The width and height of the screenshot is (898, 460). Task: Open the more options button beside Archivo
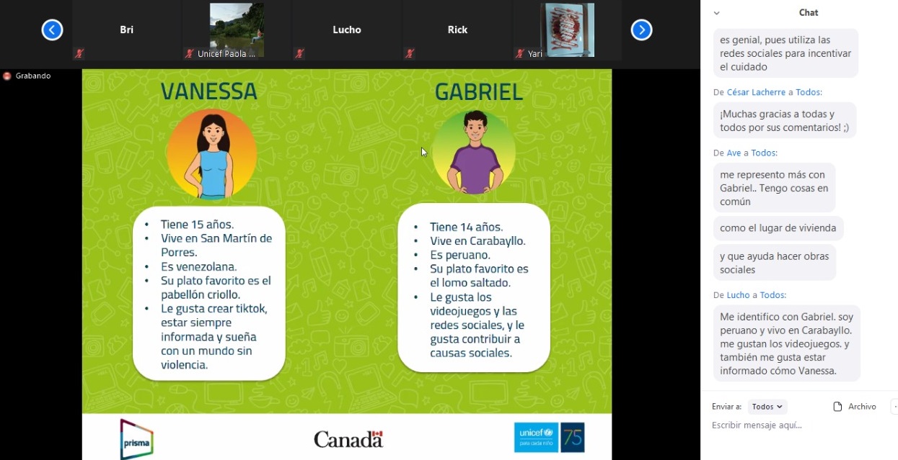pyautogui.click(x=894, y=407)
